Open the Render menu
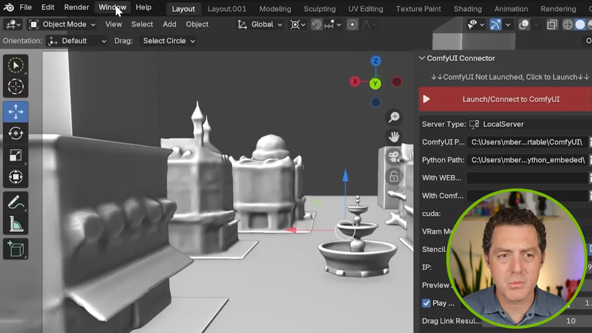This screenshot has width=592, height=333. (x=77, y=7)
